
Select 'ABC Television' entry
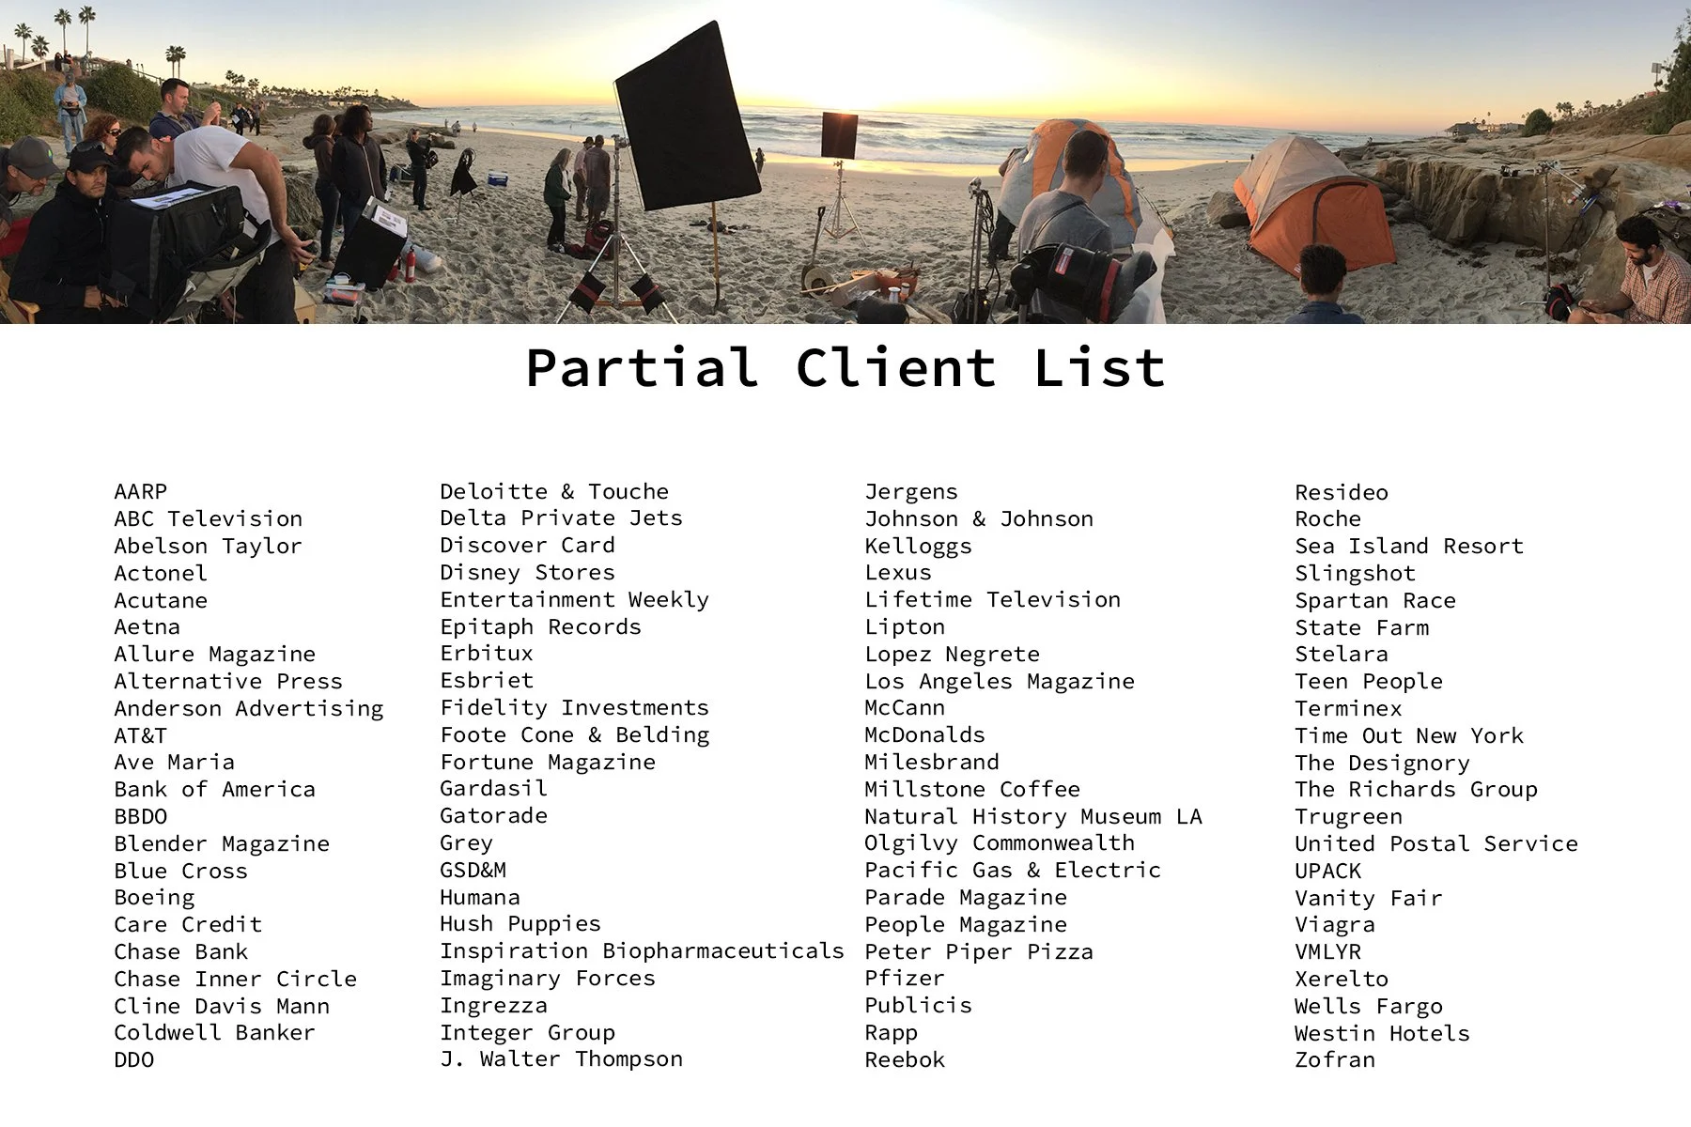[209, 518]
